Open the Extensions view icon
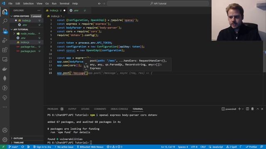 pos(5,50)
